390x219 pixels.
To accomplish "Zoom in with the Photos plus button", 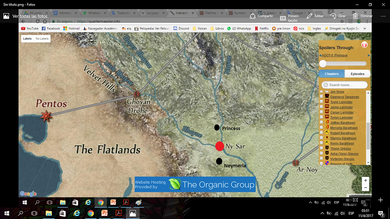I will click(x=380, y=200).
